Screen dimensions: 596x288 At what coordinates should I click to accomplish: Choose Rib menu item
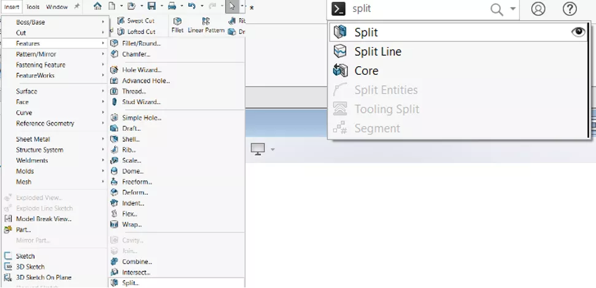(176, 150)
